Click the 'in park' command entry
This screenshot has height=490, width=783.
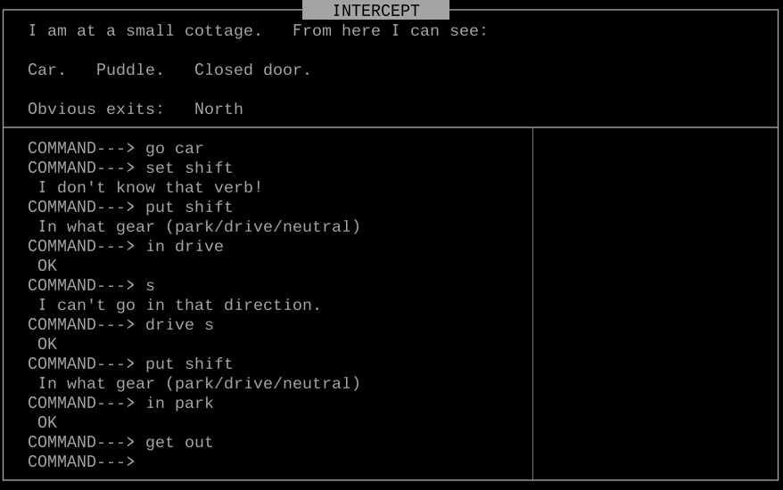point(179,403)
